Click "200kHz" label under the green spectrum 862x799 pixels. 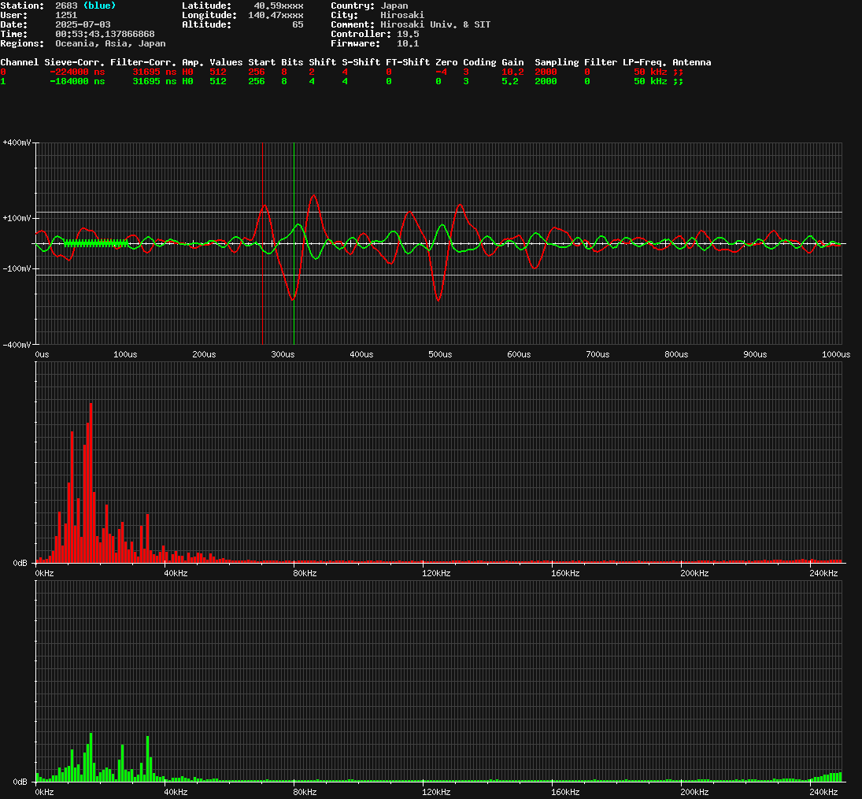694,793
